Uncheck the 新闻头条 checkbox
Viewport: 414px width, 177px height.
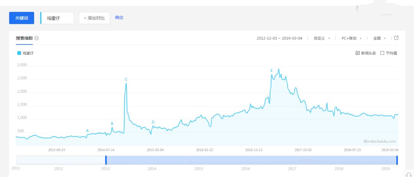click(358, 53)
